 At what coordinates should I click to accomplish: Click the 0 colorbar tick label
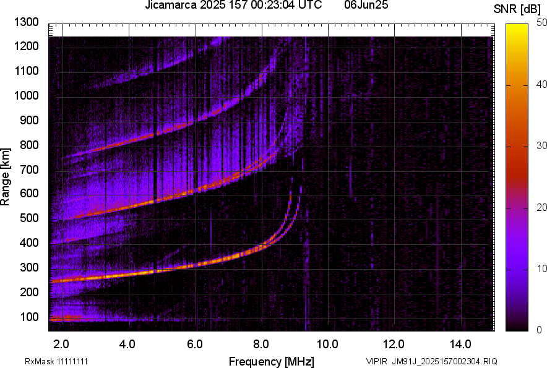pos(540,330)
